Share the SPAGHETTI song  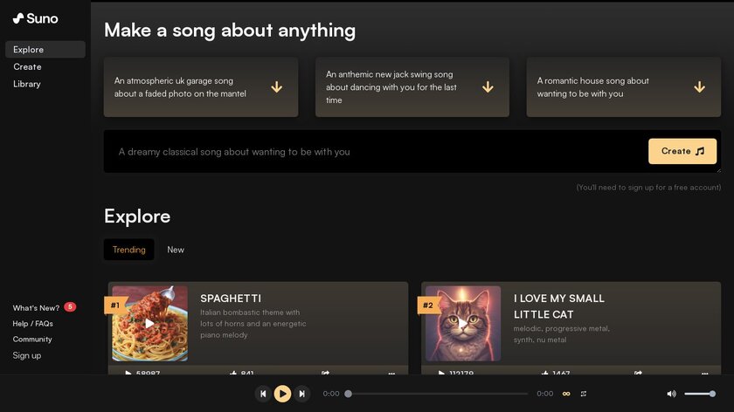click(x=325, y=373)
